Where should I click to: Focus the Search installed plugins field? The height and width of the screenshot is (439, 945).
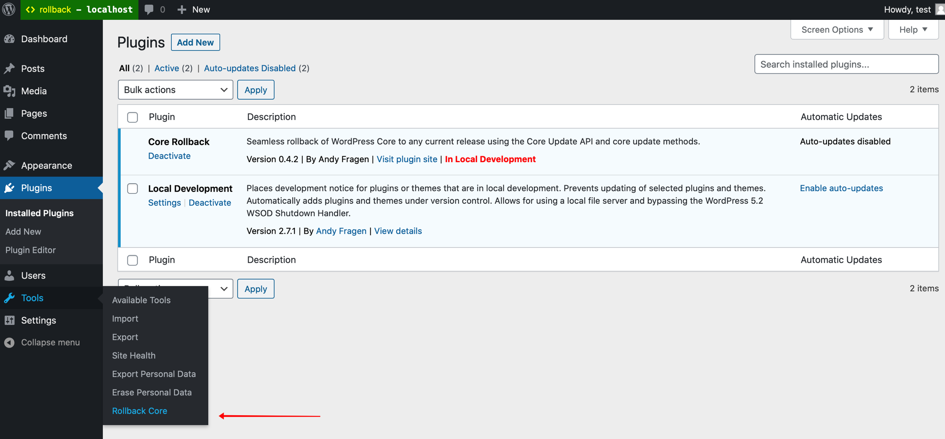(x=846, y=64)
